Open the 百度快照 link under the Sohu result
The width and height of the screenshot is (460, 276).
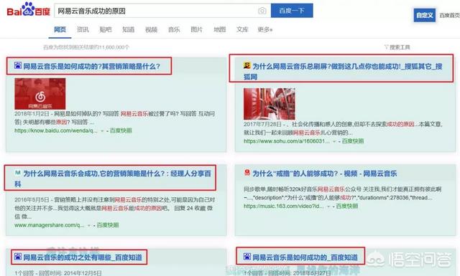[353, 141]
